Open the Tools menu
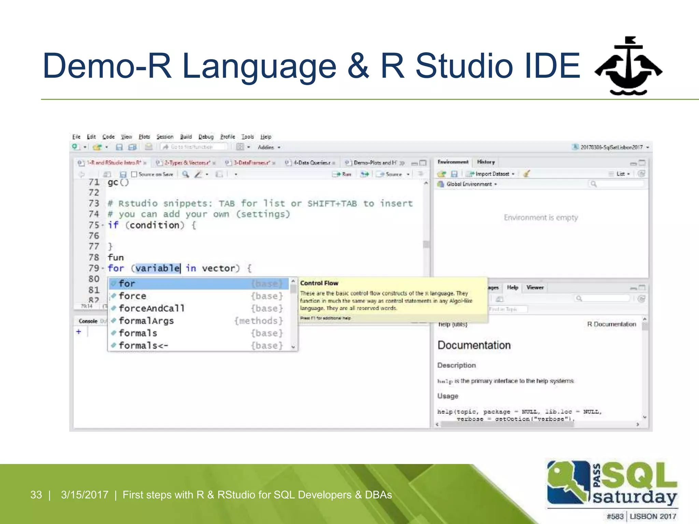 [x=248, y=137]
